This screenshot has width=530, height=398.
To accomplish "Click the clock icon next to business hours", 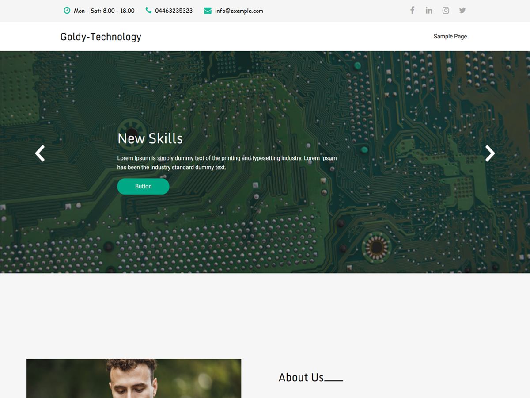I will pos(67,10).
